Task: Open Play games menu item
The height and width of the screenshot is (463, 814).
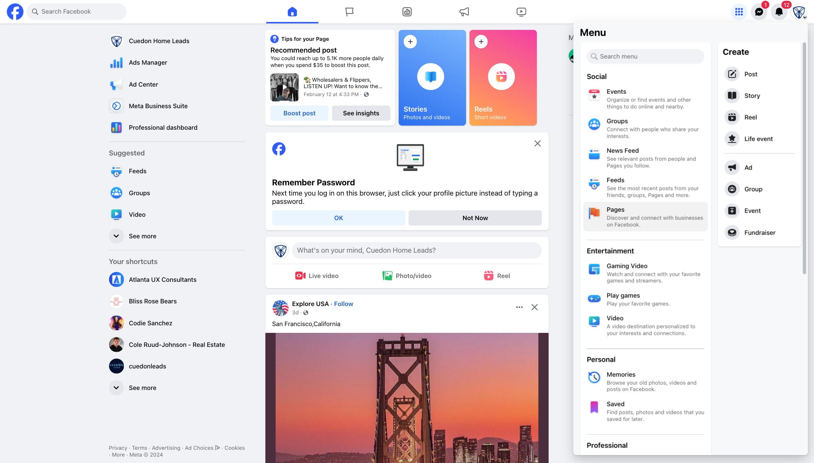Action: click(x=645, y=299)
